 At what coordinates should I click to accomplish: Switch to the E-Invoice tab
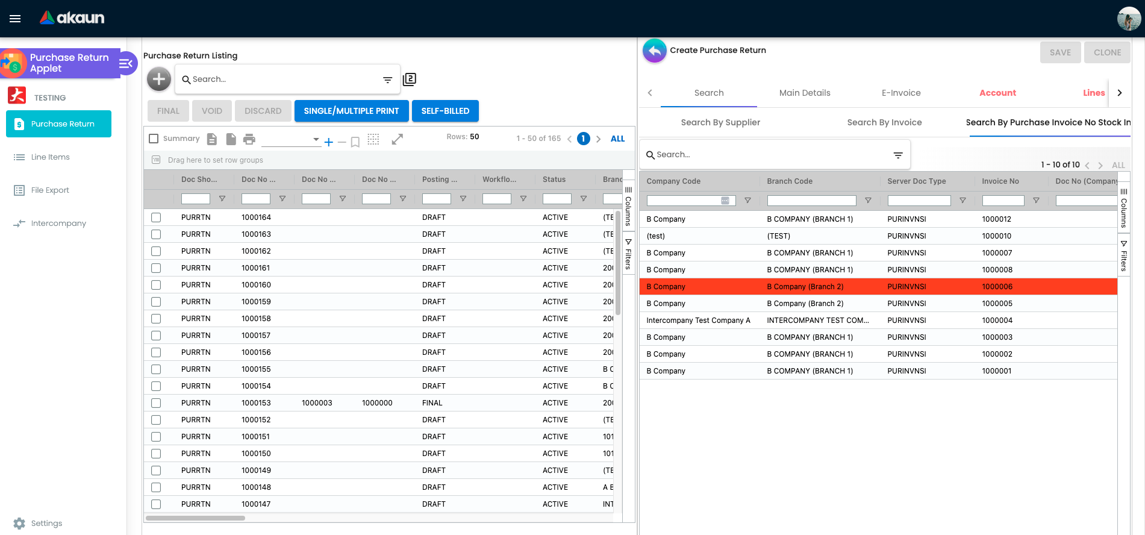pyautogui.click(x=901, y=93)
